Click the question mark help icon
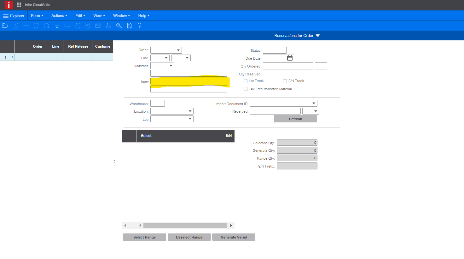Viewport: 464px width, 259px height. tap(139, 26)
